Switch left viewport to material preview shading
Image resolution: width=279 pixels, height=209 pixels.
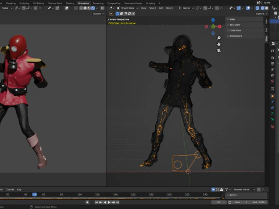point(89,8)
